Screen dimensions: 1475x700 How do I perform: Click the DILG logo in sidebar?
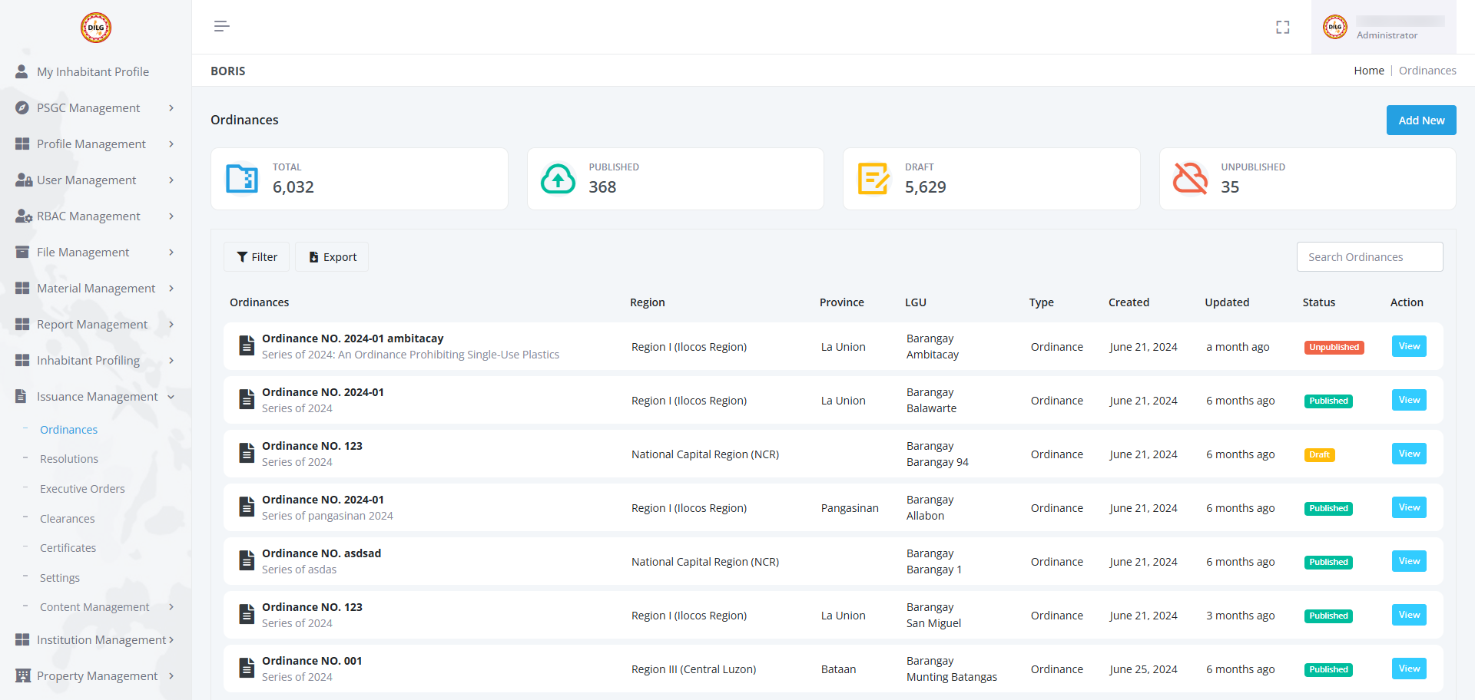(96, 28)
